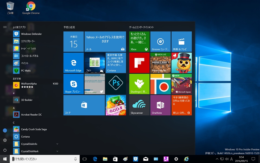This screenshot has height=163, width=260.
Task: Open the Duolingo tile
Action: [139, 84]
